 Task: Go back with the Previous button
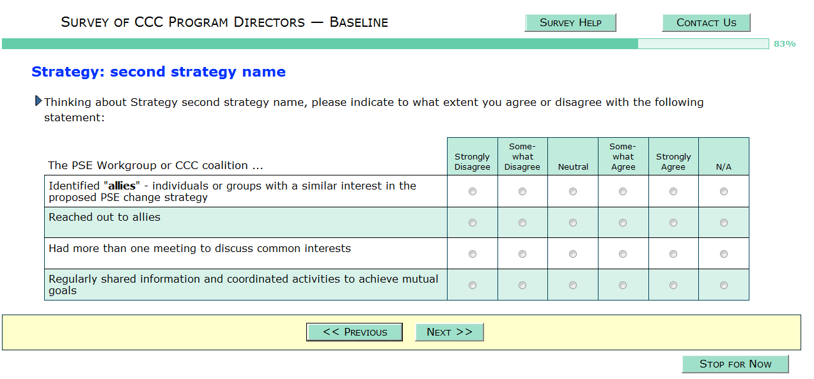click(354, 332)
